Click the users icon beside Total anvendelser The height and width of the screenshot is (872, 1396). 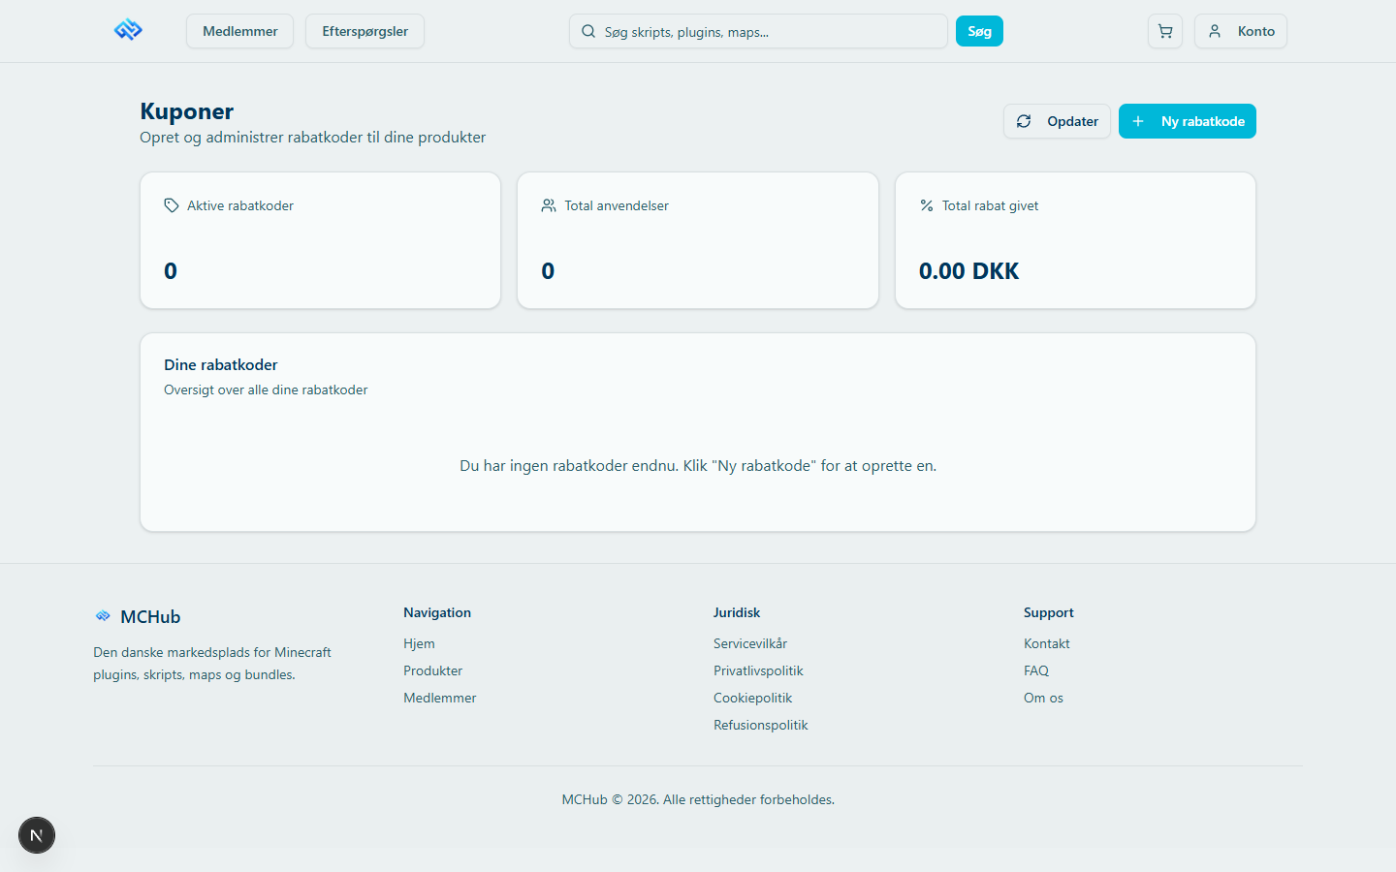click(x=549, y=205)
